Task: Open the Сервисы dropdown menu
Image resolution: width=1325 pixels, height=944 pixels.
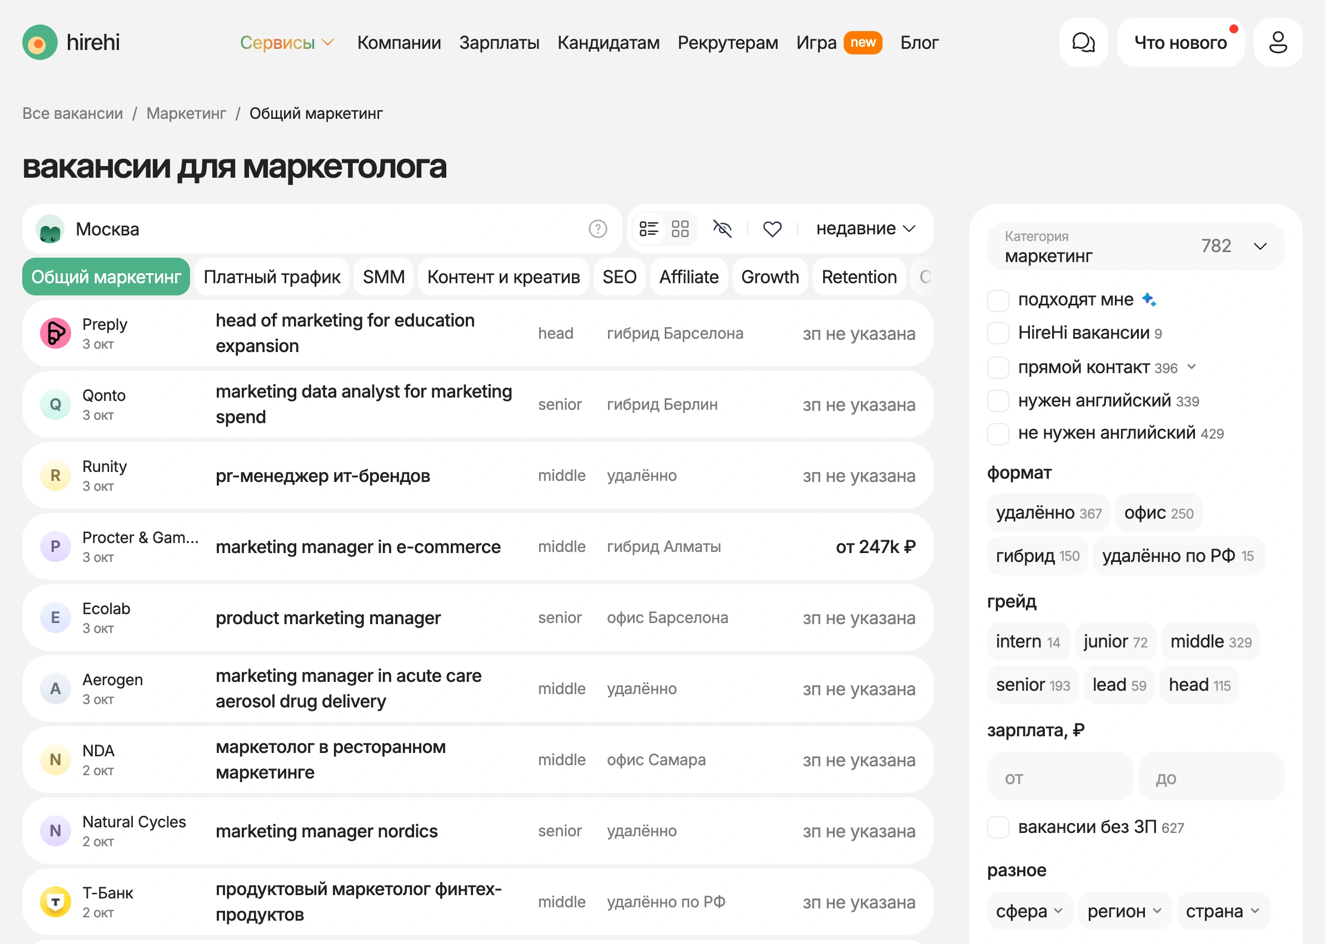Action: 287,42
